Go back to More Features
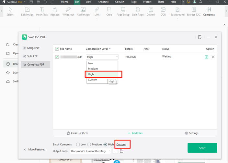228x163 pixels. click(x=34, y=150)
